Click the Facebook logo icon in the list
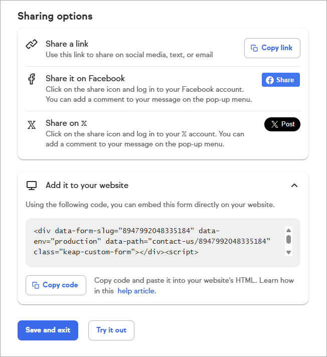 coord(32,79)
